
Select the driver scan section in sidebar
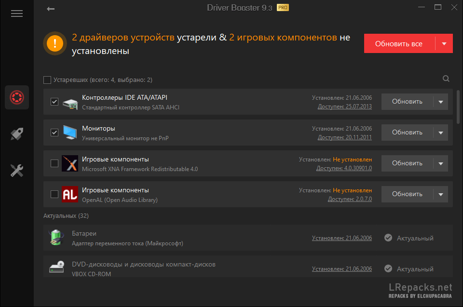click(16, 97)
